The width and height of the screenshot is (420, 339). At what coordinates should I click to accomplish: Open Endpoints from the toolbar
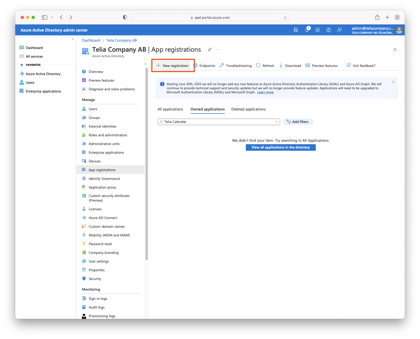click(x=204, y=66)
